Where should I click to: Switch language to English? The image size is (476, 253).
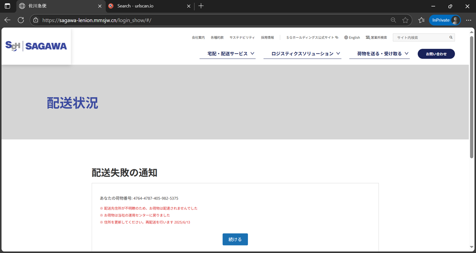[x=352, y=37]
